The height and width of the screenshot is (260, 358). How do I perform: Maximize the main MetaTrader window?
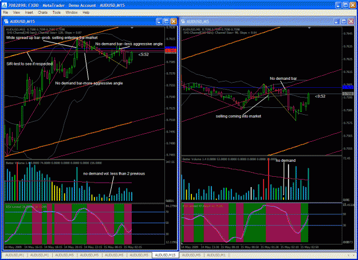pyautogui.click(x=345, y=5)
